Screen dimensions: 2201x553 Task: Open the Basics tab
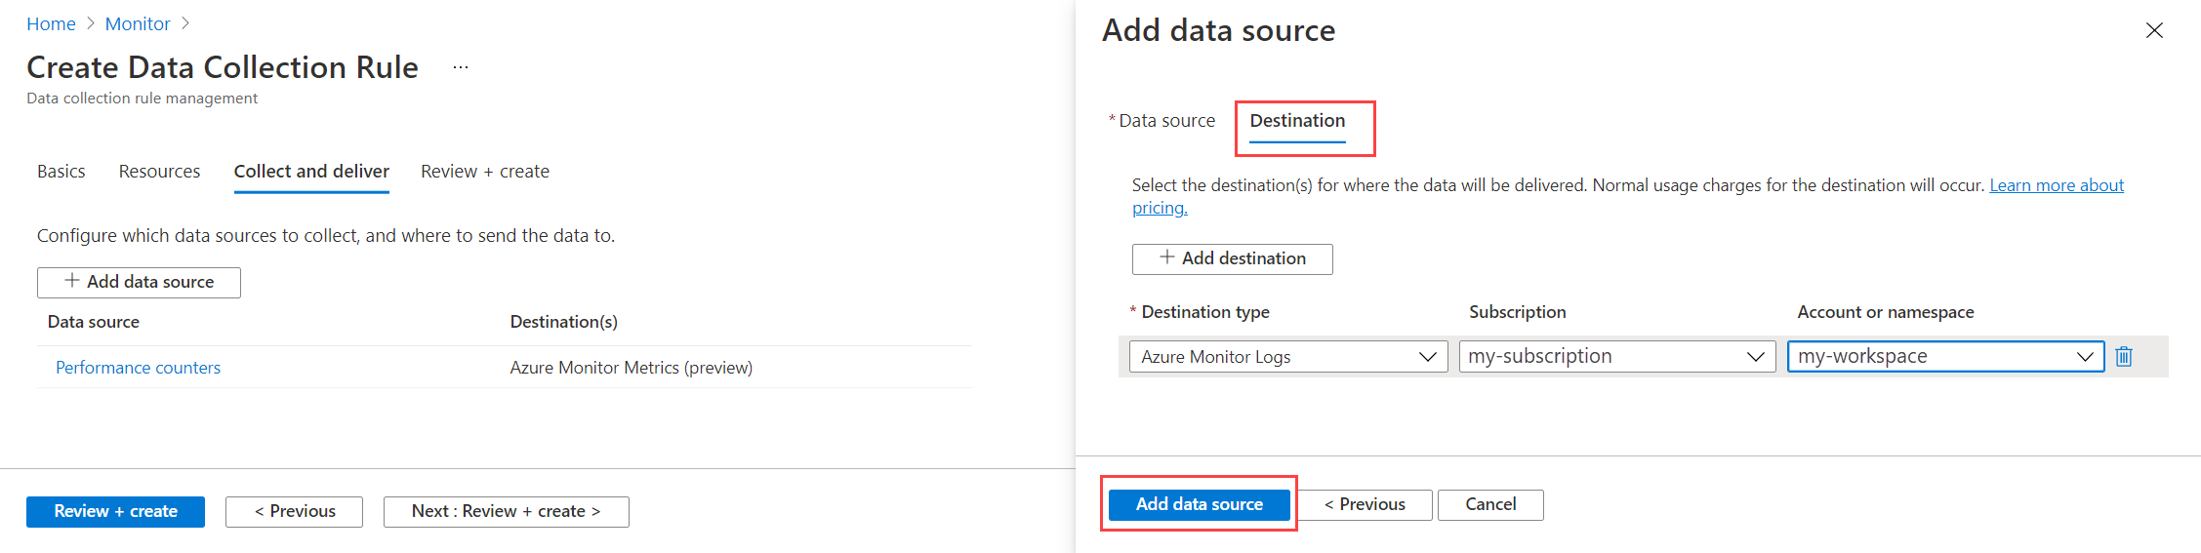(x=61, y=172)
